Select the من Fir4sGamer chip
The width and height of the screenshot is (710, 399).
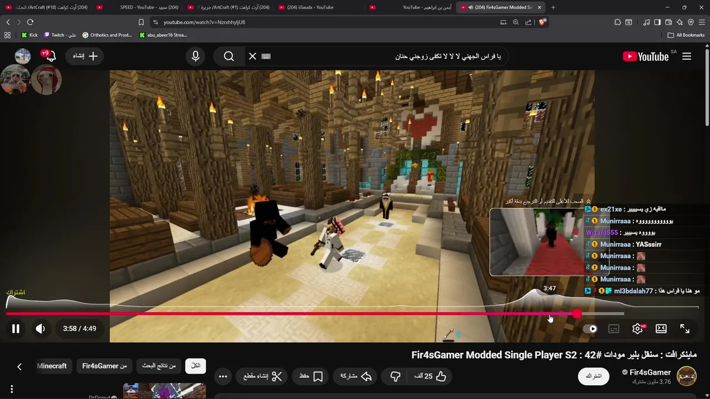(x=104, y=366)
